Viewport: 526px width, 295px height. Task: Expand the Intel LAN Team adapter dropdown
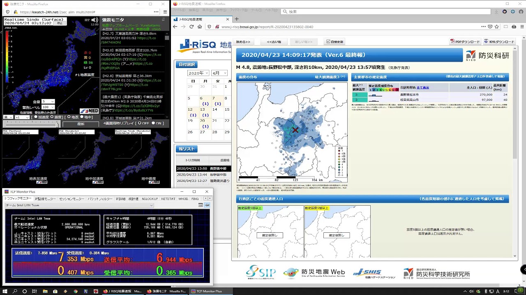[79, 205]
